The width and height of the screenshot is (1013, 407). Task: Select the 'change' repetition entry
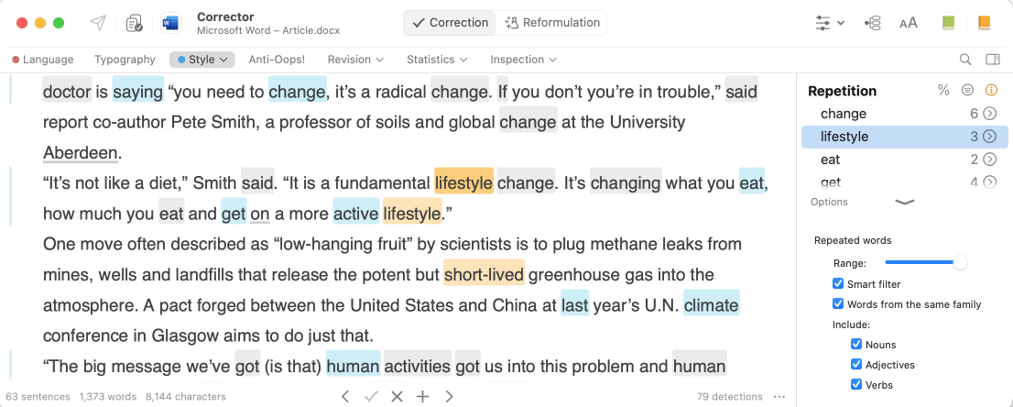844,114
